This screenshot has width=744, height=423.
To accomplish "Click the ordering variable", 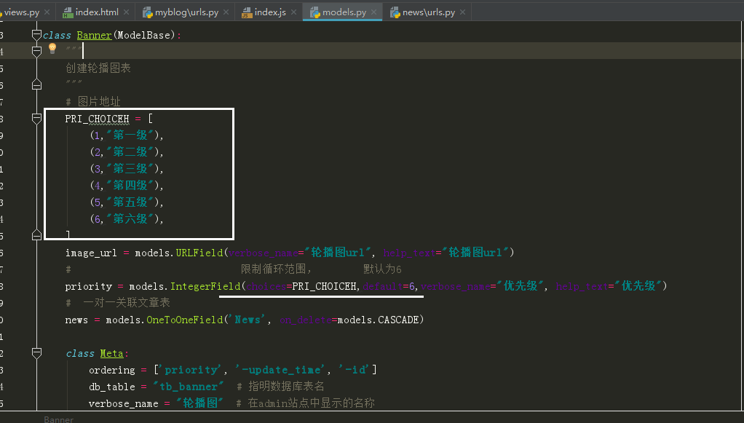I will pos(112,371).
